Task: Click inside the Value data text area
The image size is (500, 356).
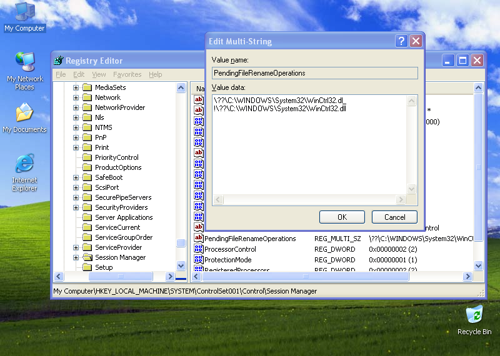Action: point(309,145)
